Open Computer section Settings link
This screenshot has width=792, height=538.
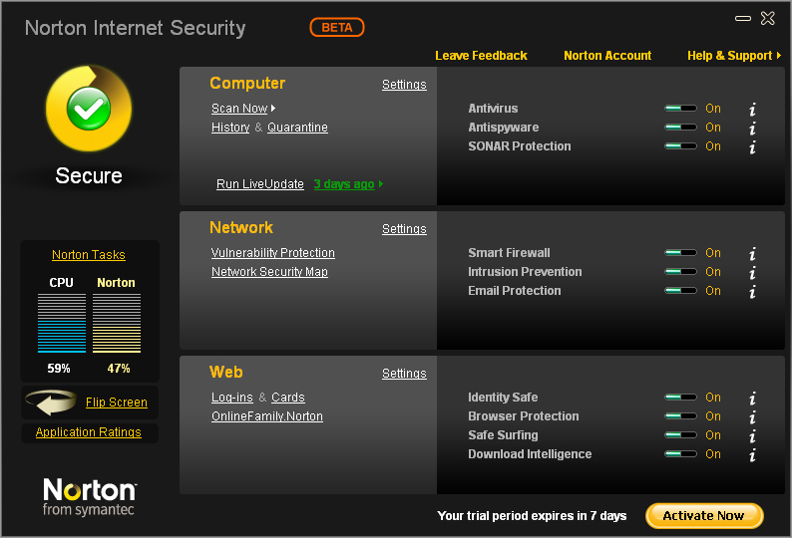click(404, 85)
